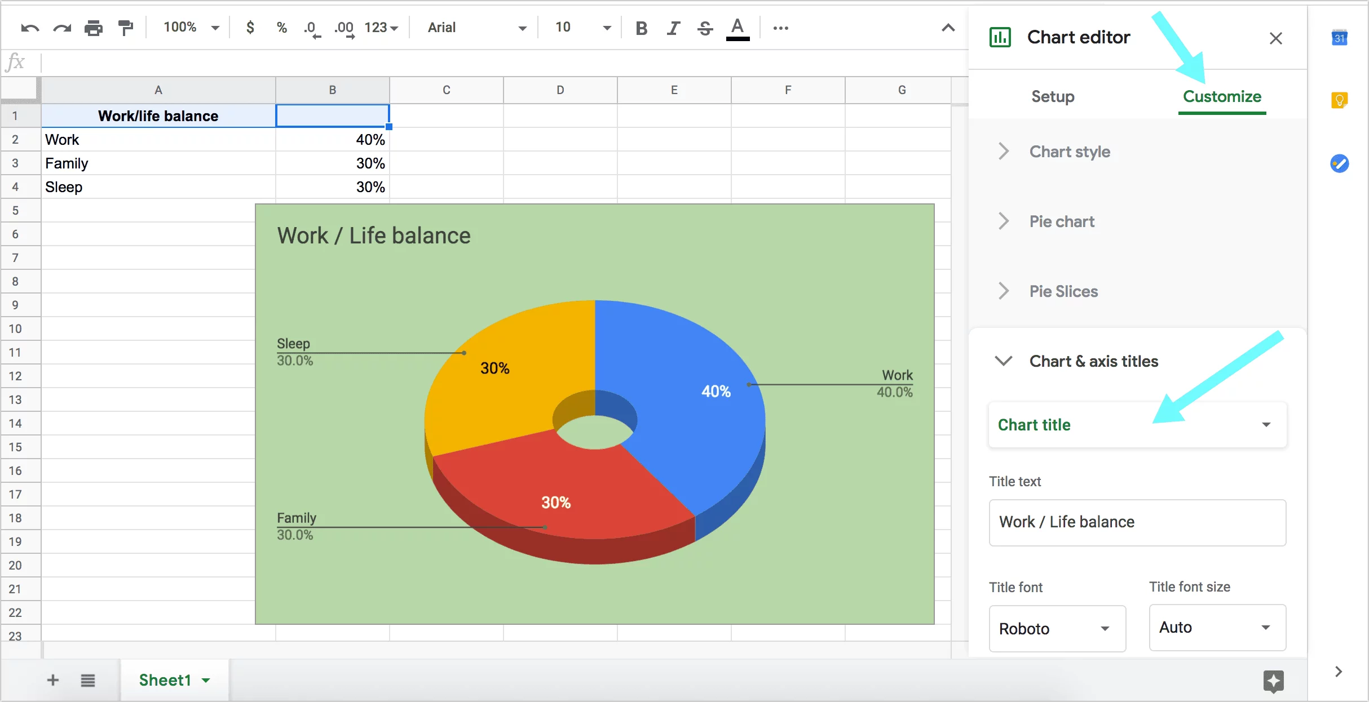Expand the Pie Slices section
Image resolution: width=1369 pixels, height=702 pixels.
1048,291
